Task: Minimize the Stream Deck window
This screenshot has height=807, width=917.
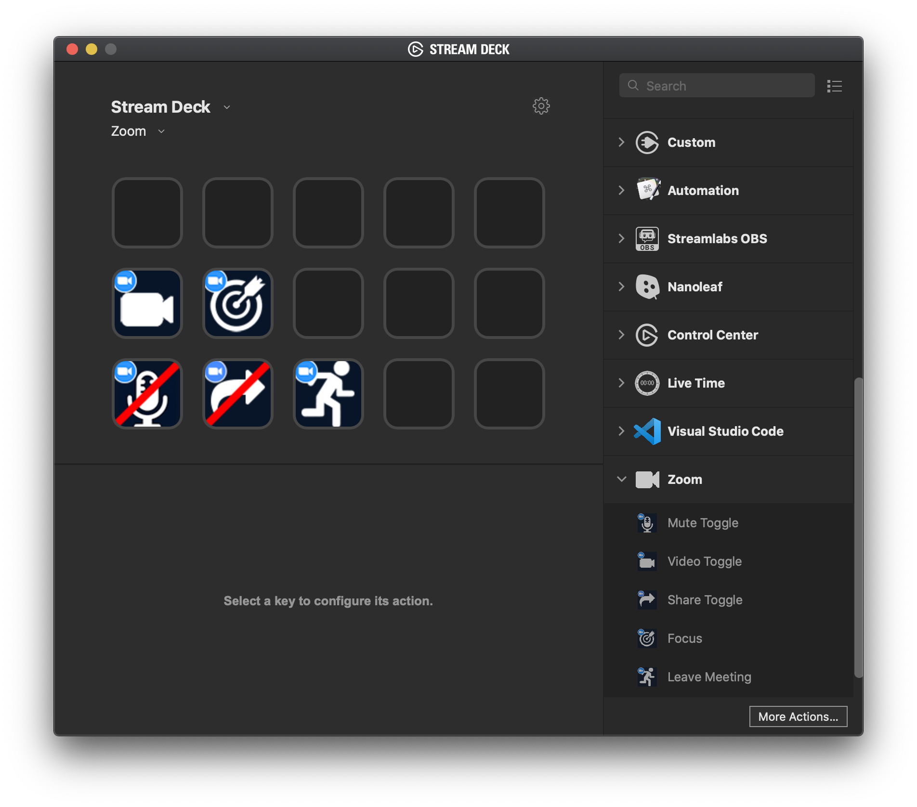Action: [92, 49]
